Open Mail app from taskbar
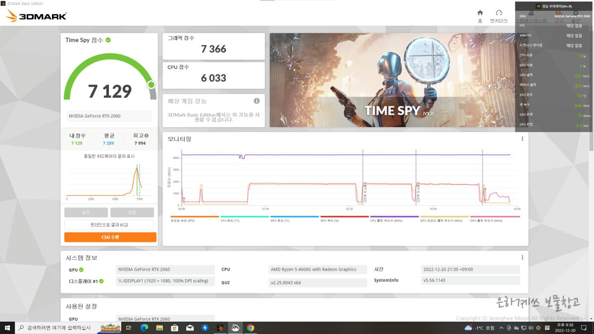 pos(190,328)
